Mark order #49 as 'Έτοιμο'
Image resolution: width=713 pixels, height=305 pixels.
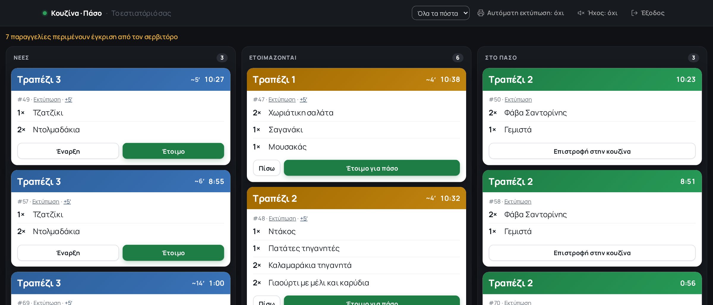click(173, 151)
